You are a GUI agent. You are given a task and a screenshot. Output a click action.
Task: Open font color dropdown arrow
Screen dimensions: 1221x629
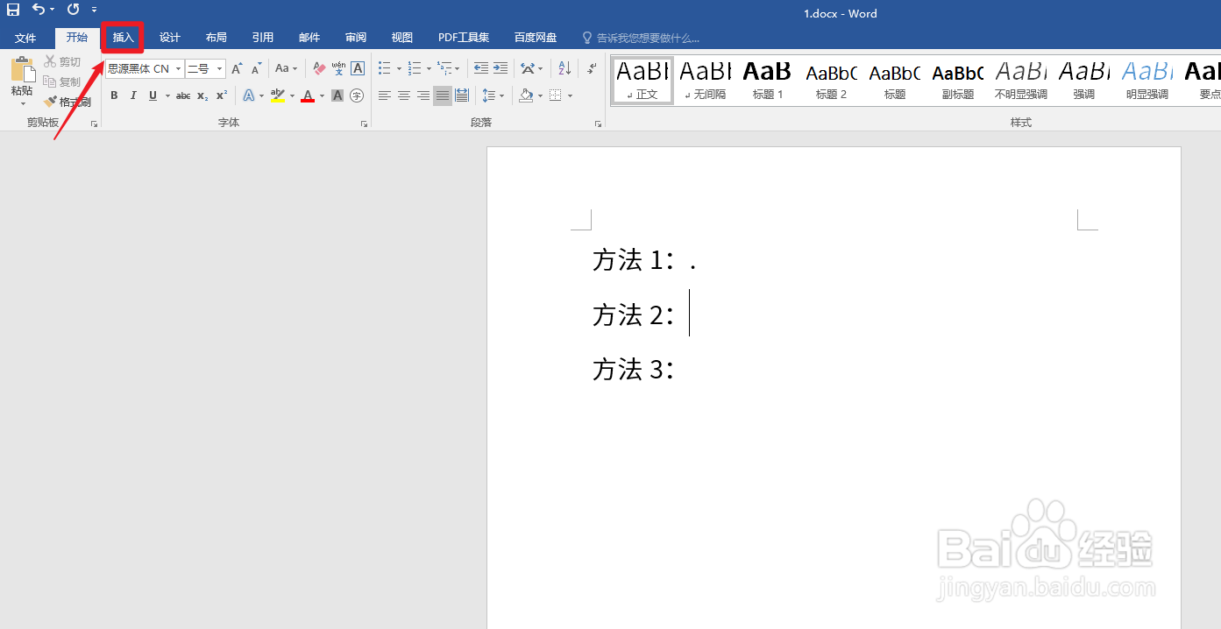322,95
